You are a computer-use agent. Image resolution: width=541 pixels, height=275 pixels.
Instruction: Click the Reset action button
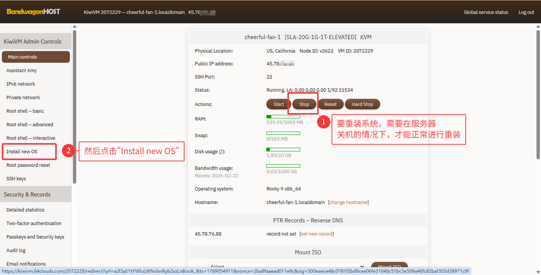330,104
